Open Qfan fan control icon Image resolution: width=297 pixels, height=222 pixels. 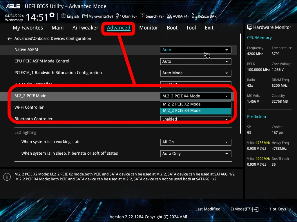[119, 16]
